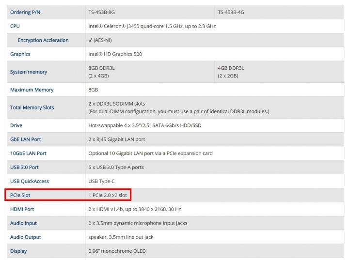
Task: Click the Ordering P/N row label
Action: (25, 12)
